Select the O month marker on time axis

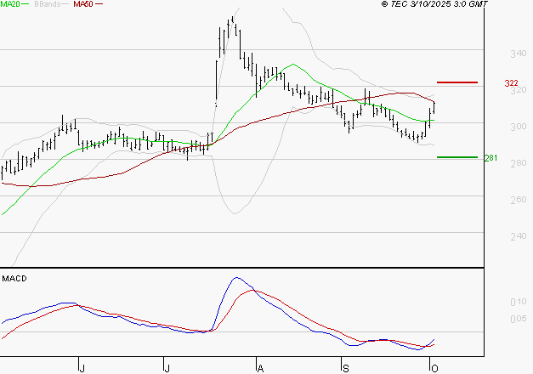[x=434, y=367]
